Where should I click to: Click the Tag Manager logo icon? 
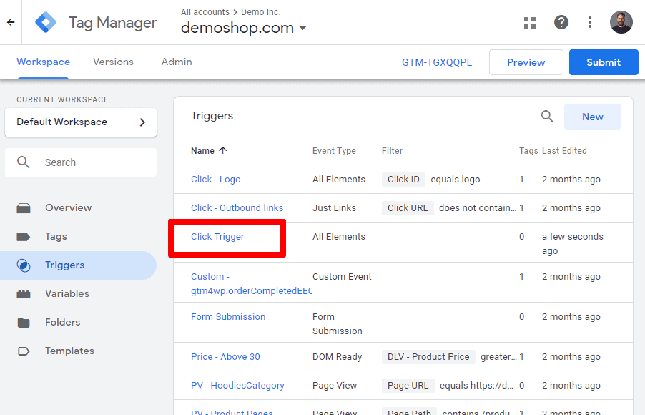(46, 23)
